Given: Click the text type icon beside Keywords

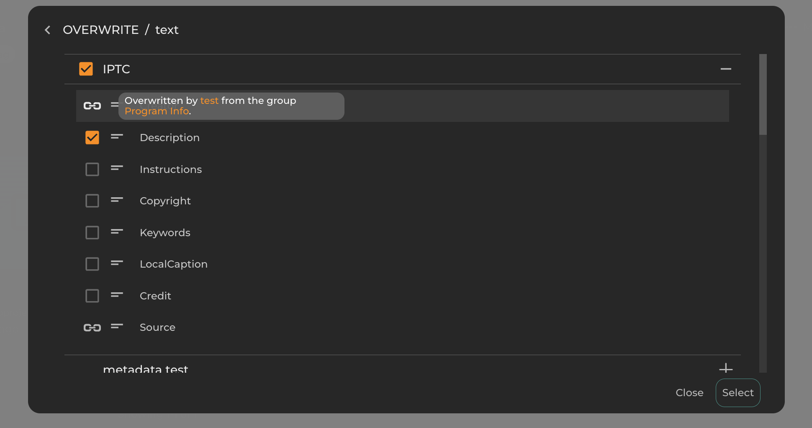Looking at the screenshot, I should [x=117, y=232].
